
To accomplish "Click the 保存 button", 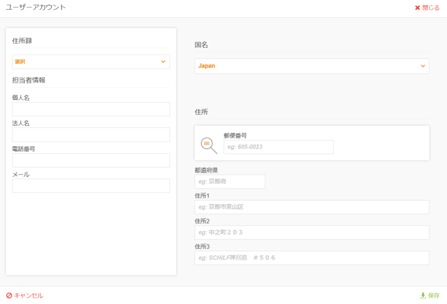I will pos(430,295).
